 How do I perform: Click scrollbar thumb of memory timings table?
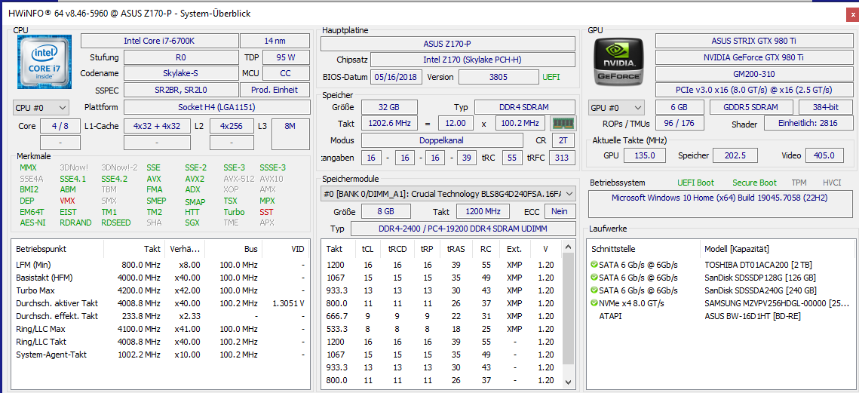[568, 308]
